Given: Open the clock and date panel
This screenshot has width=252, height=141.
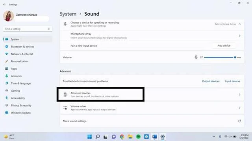Looking at the screenshot, I should coord(244,137).
